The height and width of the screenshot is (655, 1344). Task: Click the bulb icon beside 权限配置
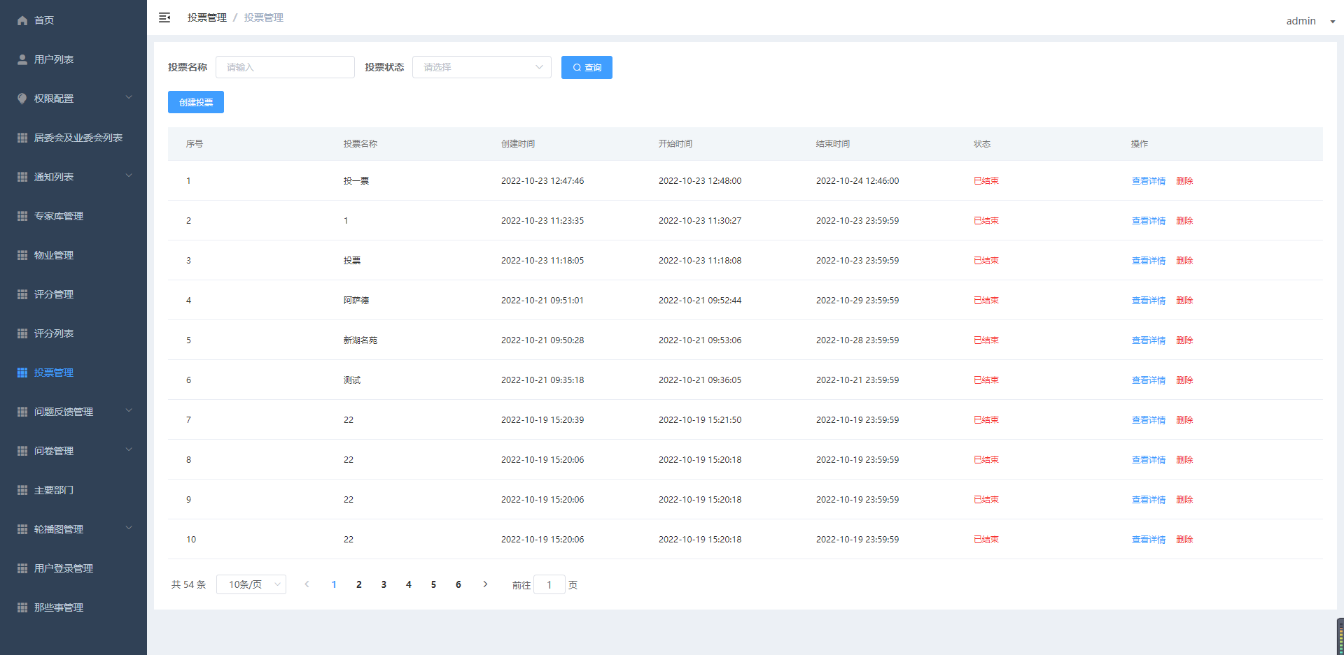coord(22,99)
